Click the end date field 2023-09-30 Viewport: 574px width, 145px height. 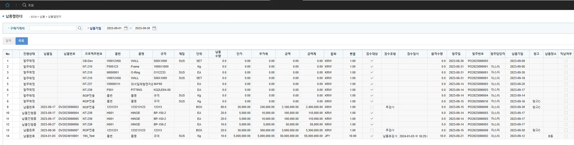point(142,28)
